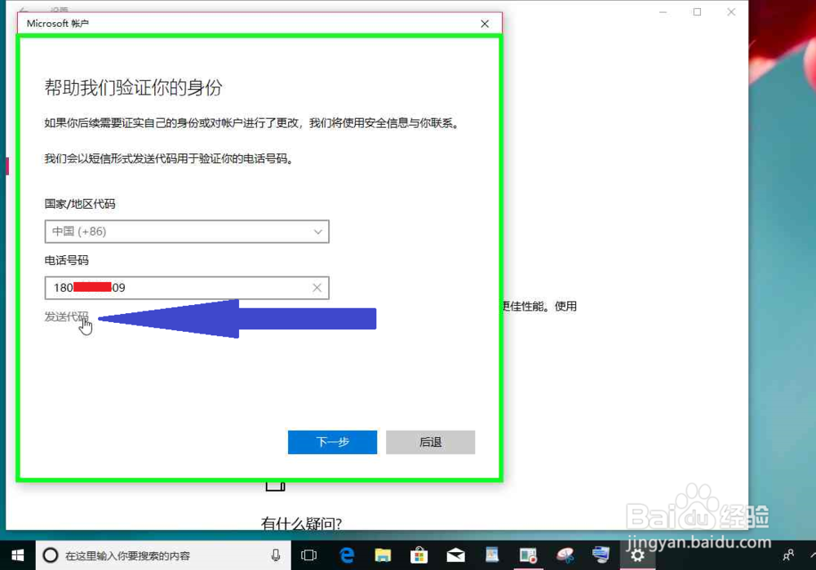Image resolution: width=816 pixels, height=570 pixels.
Task: Click the 发送代码 send code link
Action: click(x=66, y=316)
